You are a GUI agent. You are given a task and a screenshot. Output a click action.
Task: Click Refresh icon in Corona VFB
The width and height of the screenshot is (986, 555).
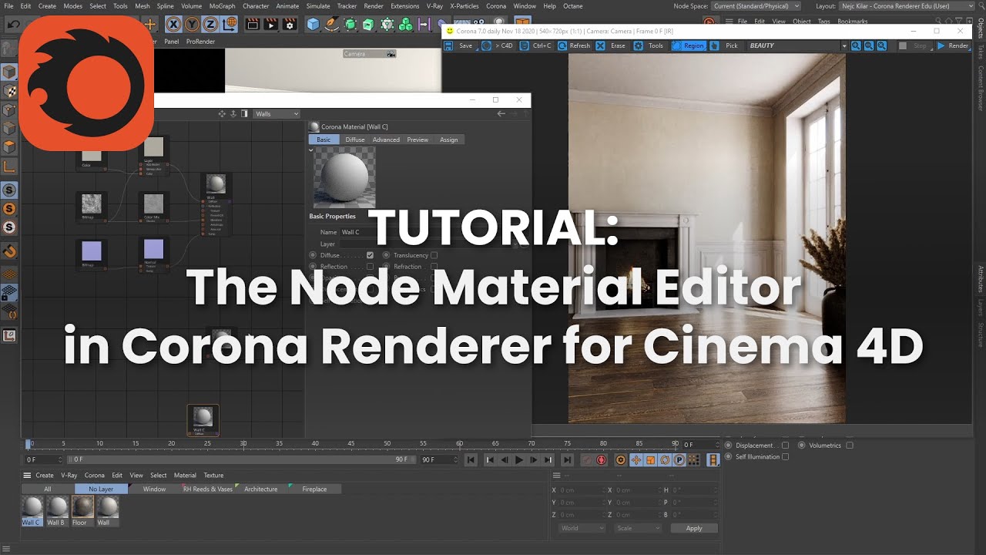click(563, 45)
